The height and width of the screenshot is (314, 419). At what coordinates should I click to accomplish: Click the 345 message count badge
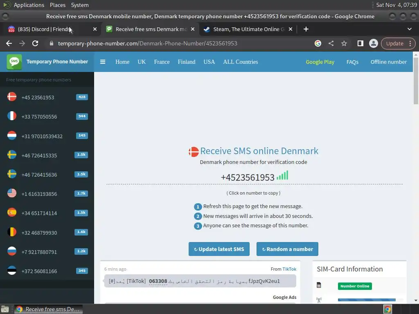click(x=82, y=271)
